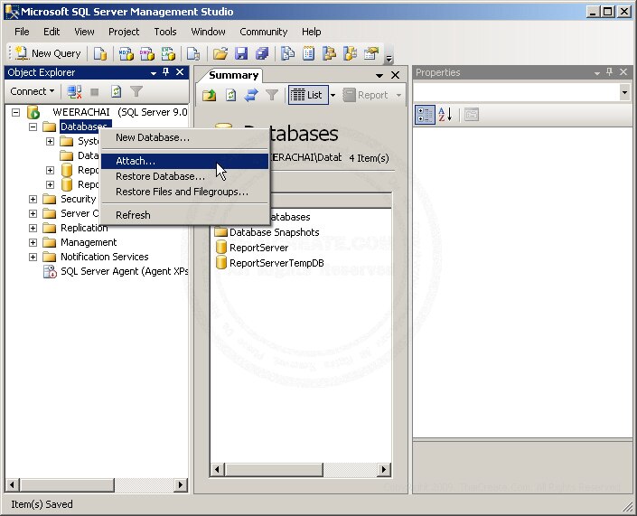Open the Tools menu
Screen dimensions: 637x516
point(165,32)
